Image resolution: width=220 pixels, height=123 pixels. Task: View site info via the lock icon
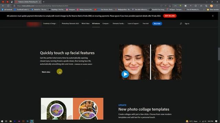point(14,6)
